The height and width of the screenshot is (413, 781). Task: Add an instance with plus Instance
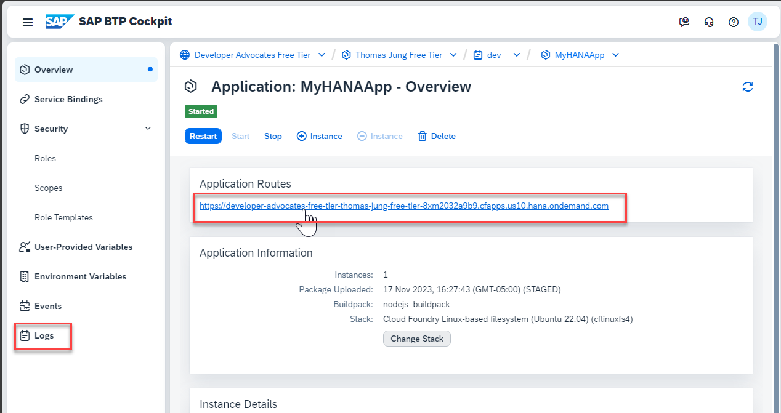320,136
